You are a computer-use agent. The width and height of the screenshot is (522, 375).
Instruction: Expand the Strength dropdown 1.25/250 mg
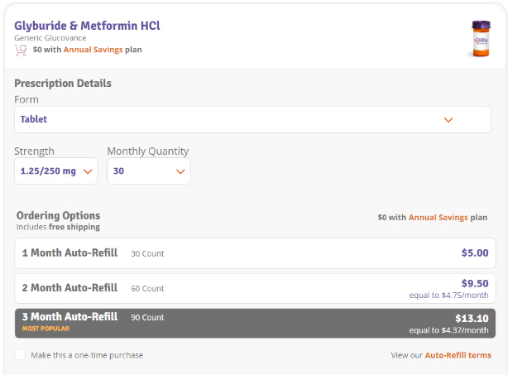click(x=56, y=171)
